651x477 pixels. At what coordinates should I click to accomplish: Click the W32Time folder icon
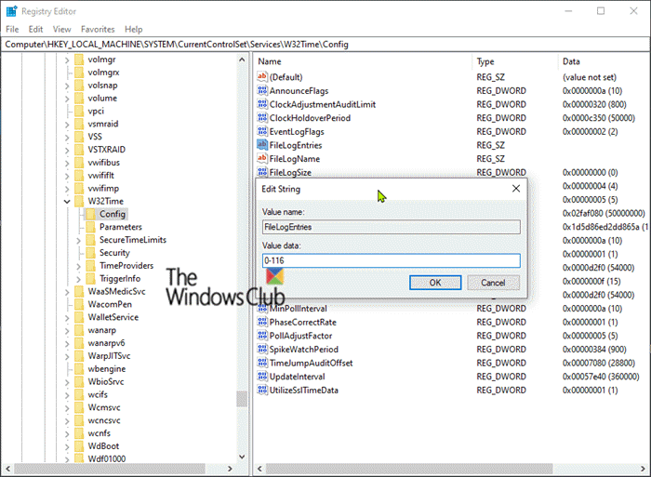(79, 201)
